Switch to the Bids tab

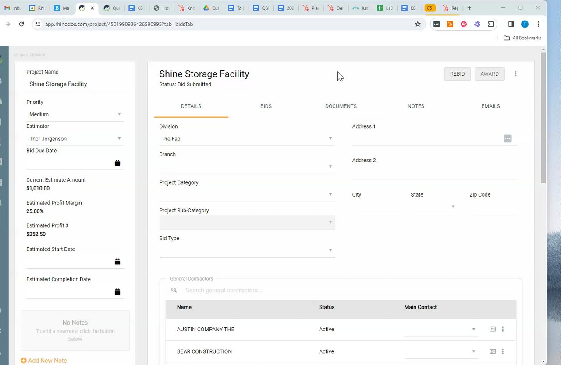tap(266, 106)
